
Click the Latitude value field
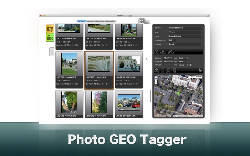coord(168,58)
